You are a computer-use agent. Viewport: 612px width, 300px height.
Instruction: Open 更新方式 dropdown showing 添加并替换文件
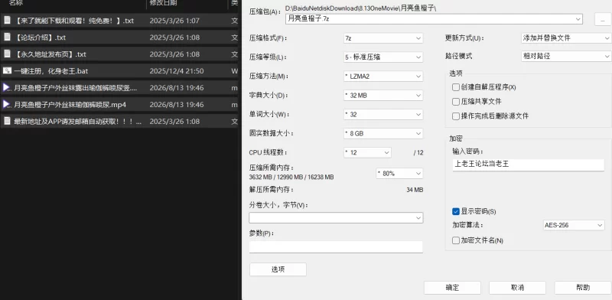click(x=566, y=38)
